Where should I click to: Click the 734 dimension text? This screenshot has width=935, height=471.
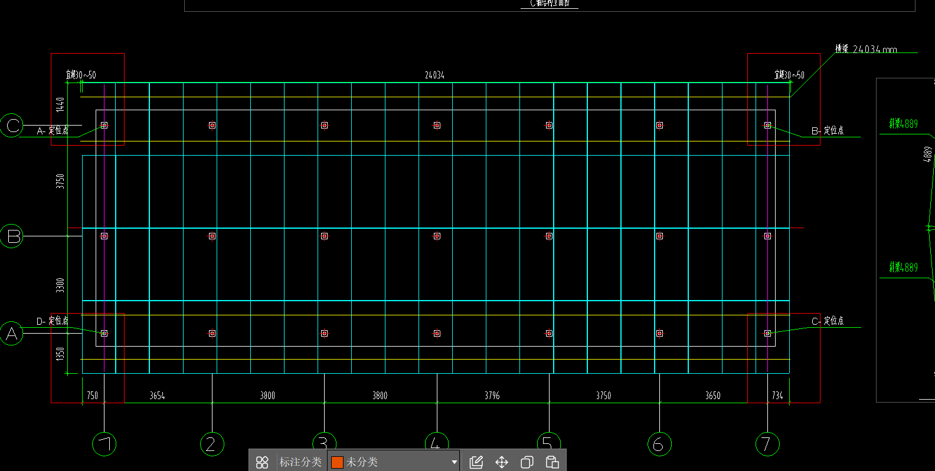point(777,396)
